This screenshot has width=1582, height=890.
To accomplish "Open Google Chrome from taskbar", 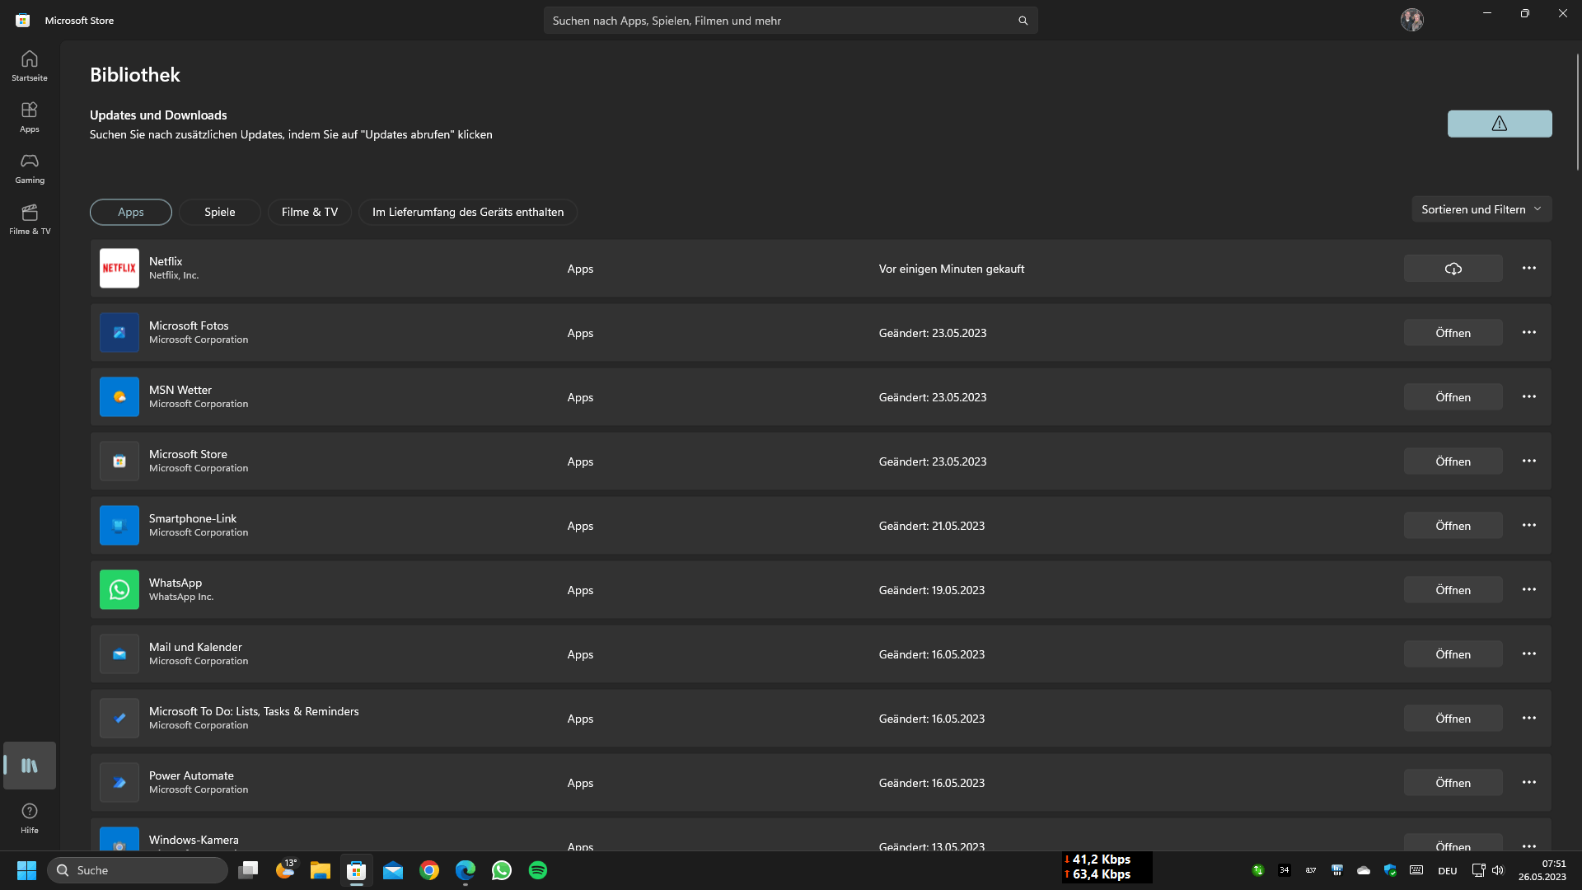I will click(x=429, y=870).
